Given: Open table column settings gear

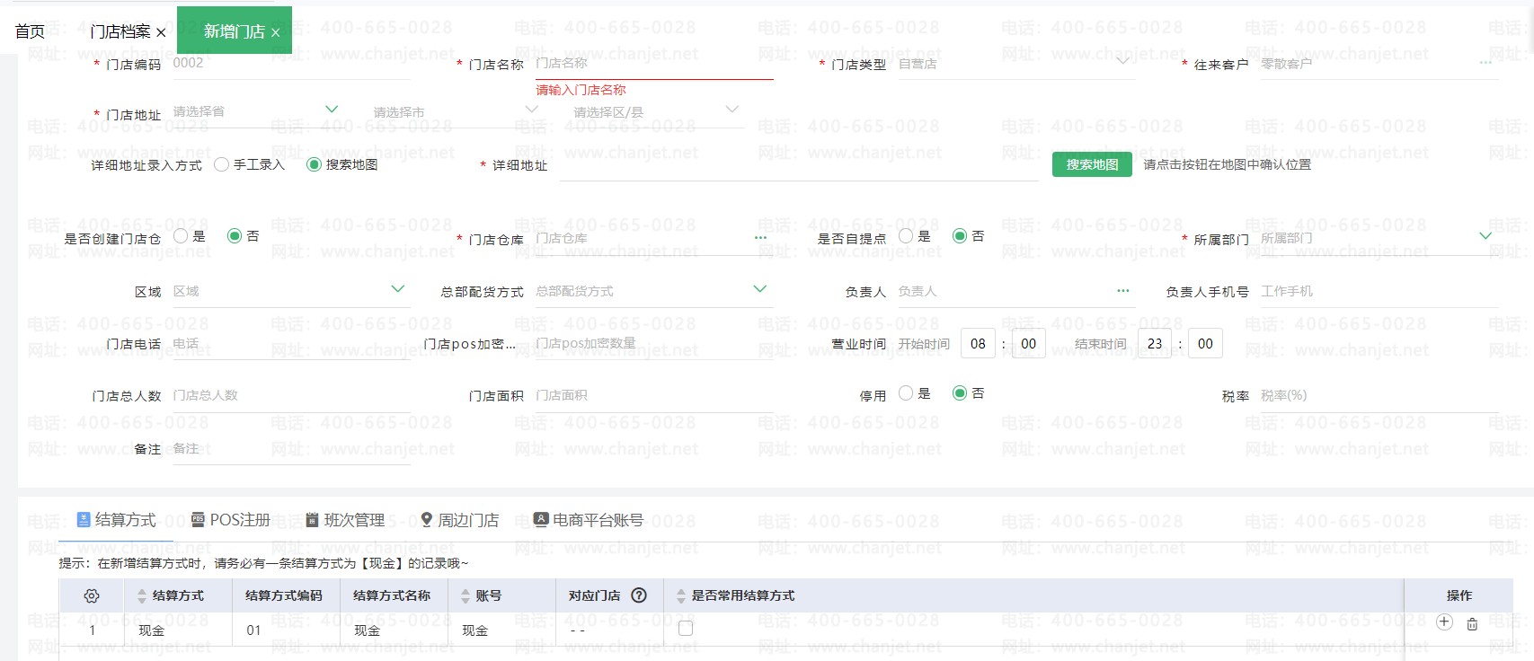Looking at the screenshot, I should coord(92,595).
